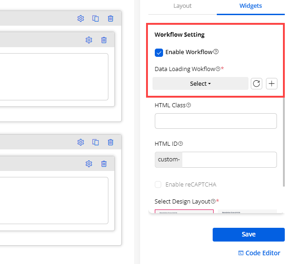Viewport: 288px width, 264px height.
Task: Focus the HTML Class text field
Action: click(x=216, y=121)
